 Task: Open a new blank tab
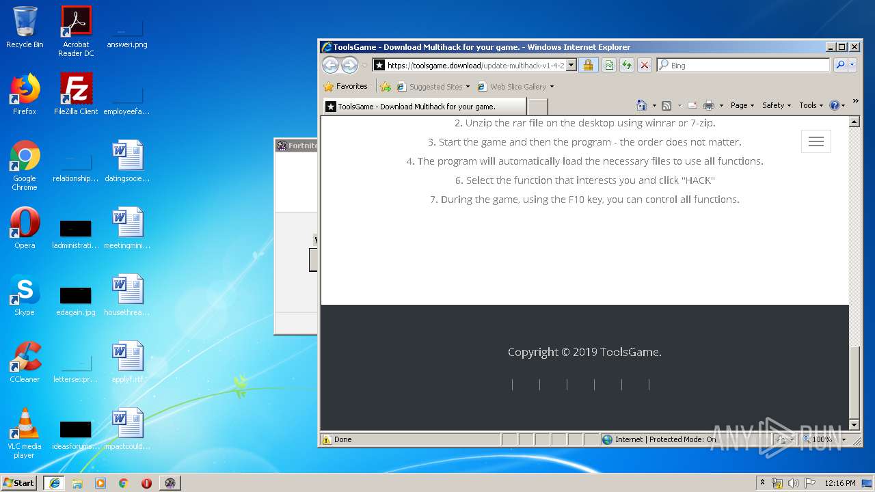(538, 107)
